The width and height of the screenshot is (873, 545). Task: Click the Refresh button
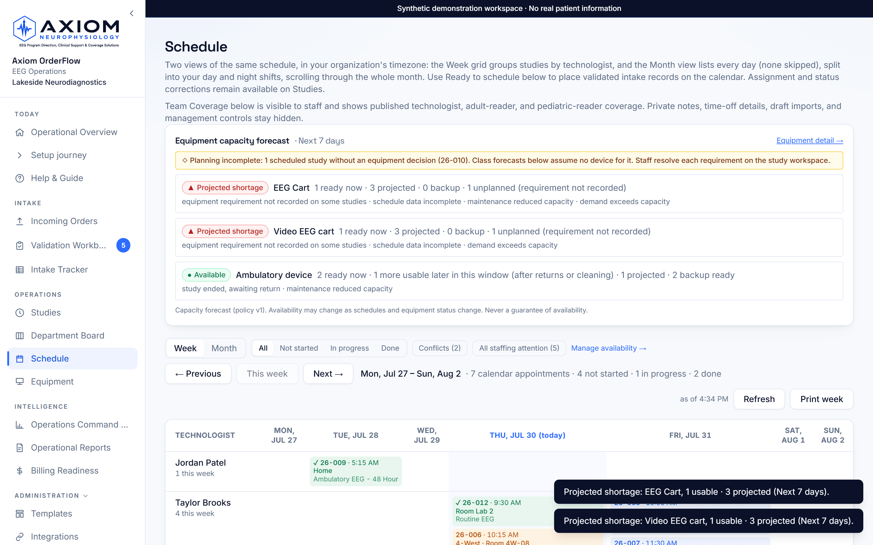coord(759,399)
